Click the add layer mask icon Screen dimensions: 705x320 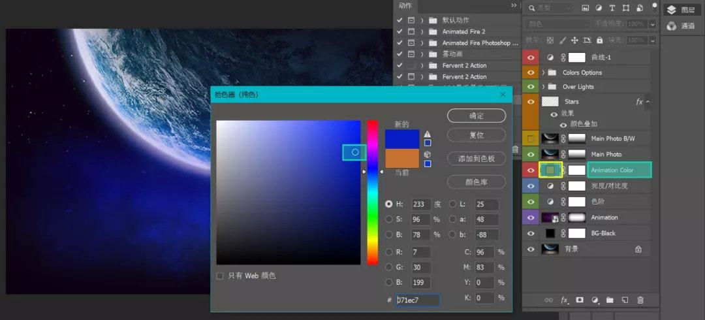pos(580,300)
